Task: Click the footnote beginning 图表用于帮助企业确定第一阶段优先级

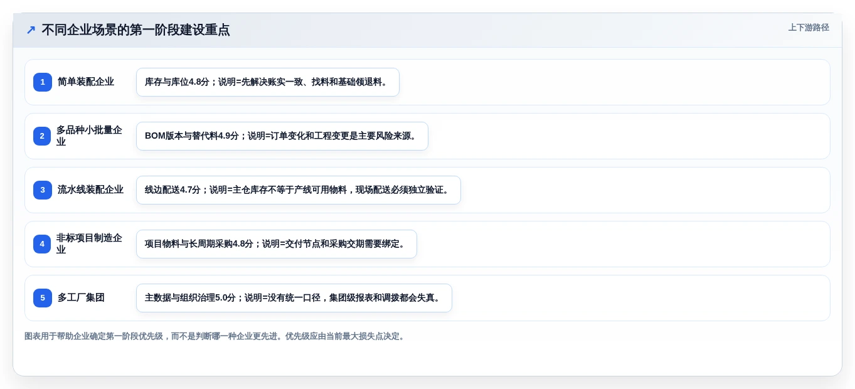Action: pos(216,336)
